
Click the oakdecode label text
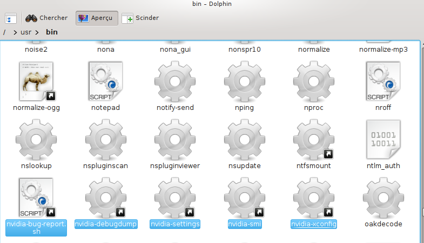point(383,224)
